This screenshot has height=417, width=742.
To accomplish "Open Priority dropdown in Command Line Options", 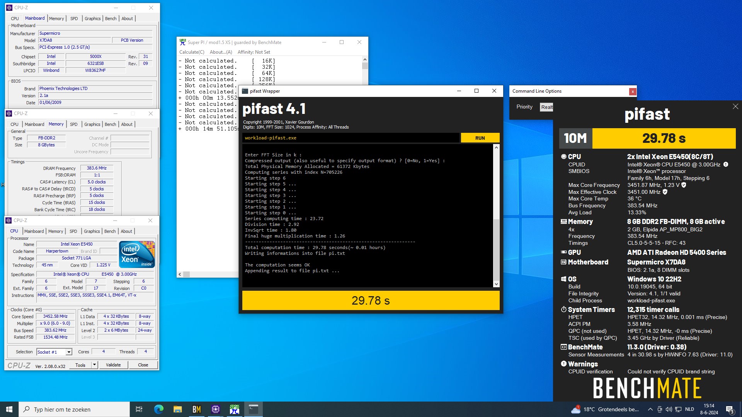I will (x=546, y=107).
